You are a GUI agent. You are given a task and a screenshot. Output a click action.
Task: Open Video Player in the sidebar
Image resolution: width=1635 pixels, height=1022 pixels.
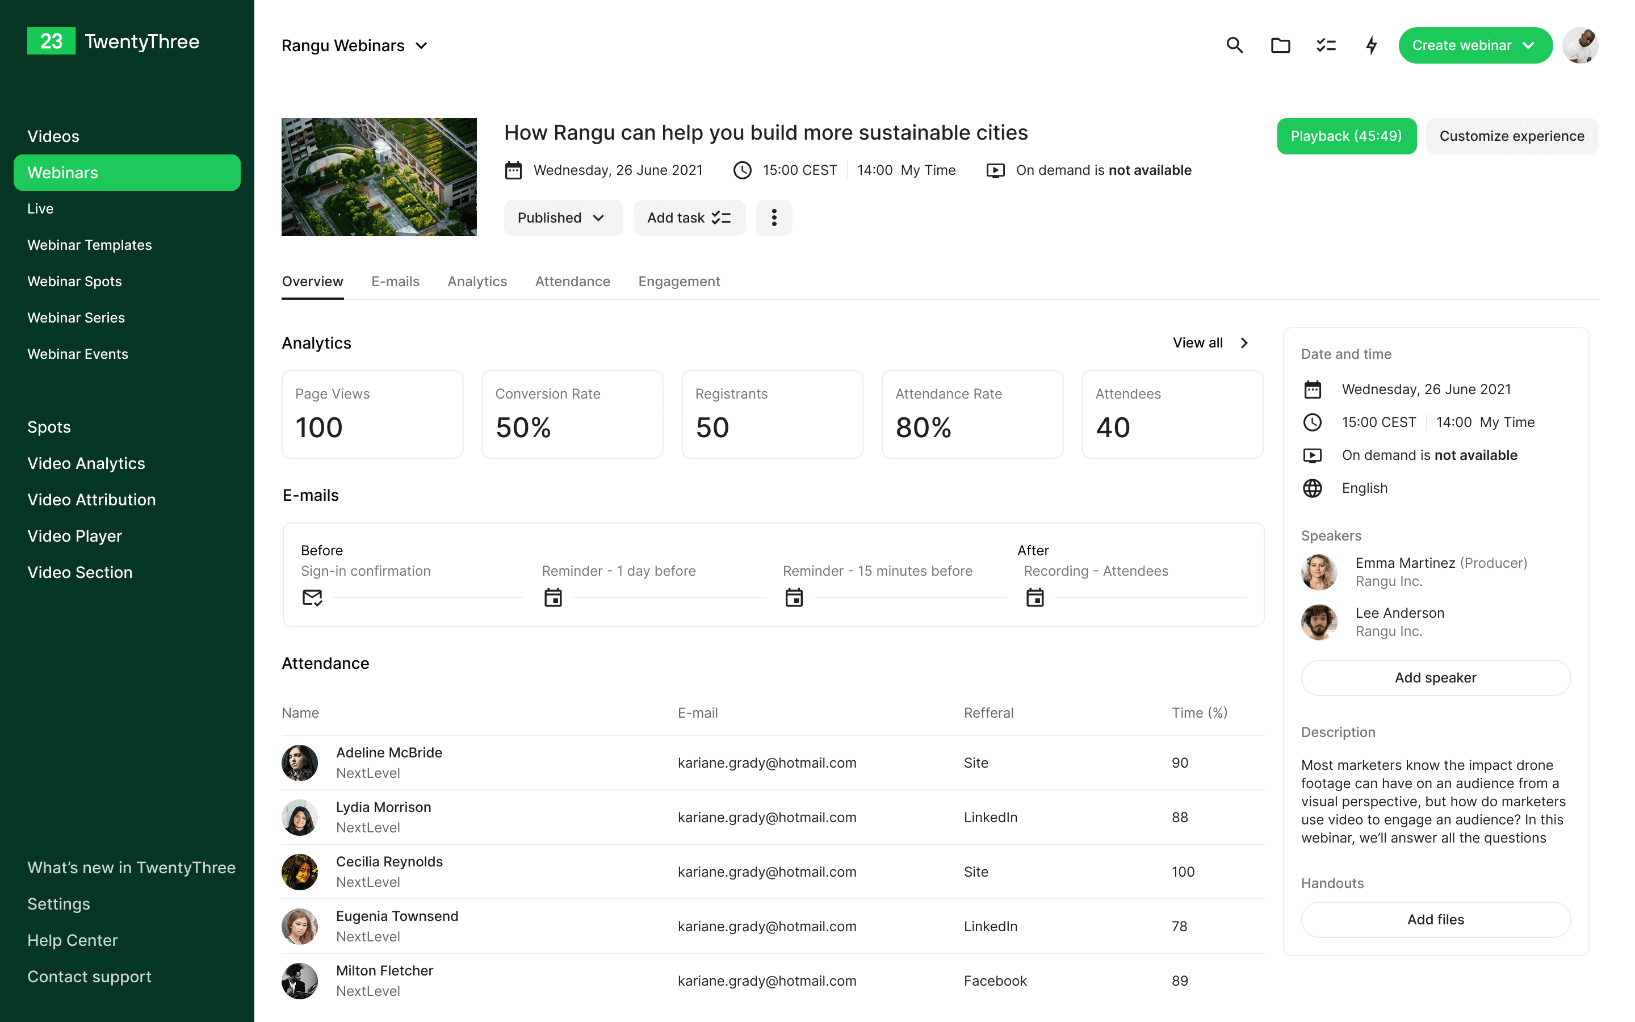75,536
